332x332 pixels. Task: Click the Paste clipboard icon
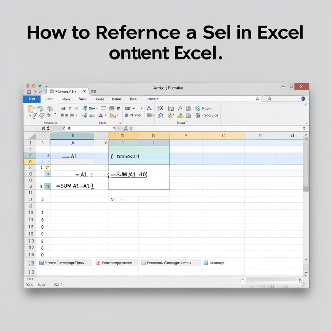[x=31, y=109]
